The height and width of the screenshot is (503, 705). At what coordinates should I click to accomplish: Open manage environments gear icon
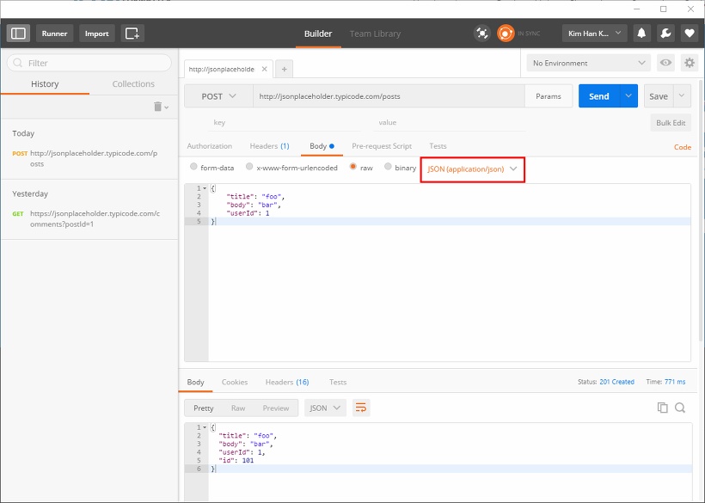(689, 63)
